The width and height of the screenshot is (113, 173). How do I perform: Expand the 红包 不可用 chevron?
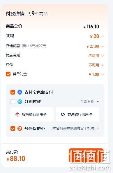[103, 65]
